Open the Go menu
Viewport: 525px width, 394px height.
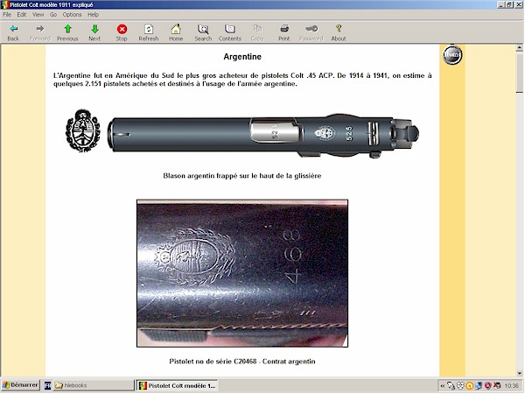(x=53, y=14)
